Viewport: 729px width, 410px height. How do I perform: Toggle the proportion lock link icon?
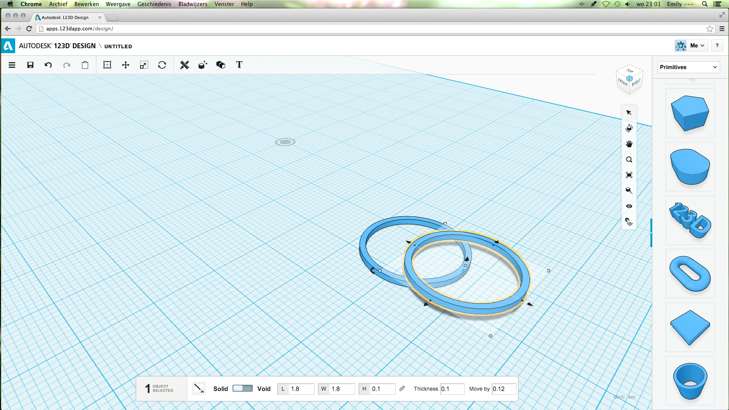point(402,388)
